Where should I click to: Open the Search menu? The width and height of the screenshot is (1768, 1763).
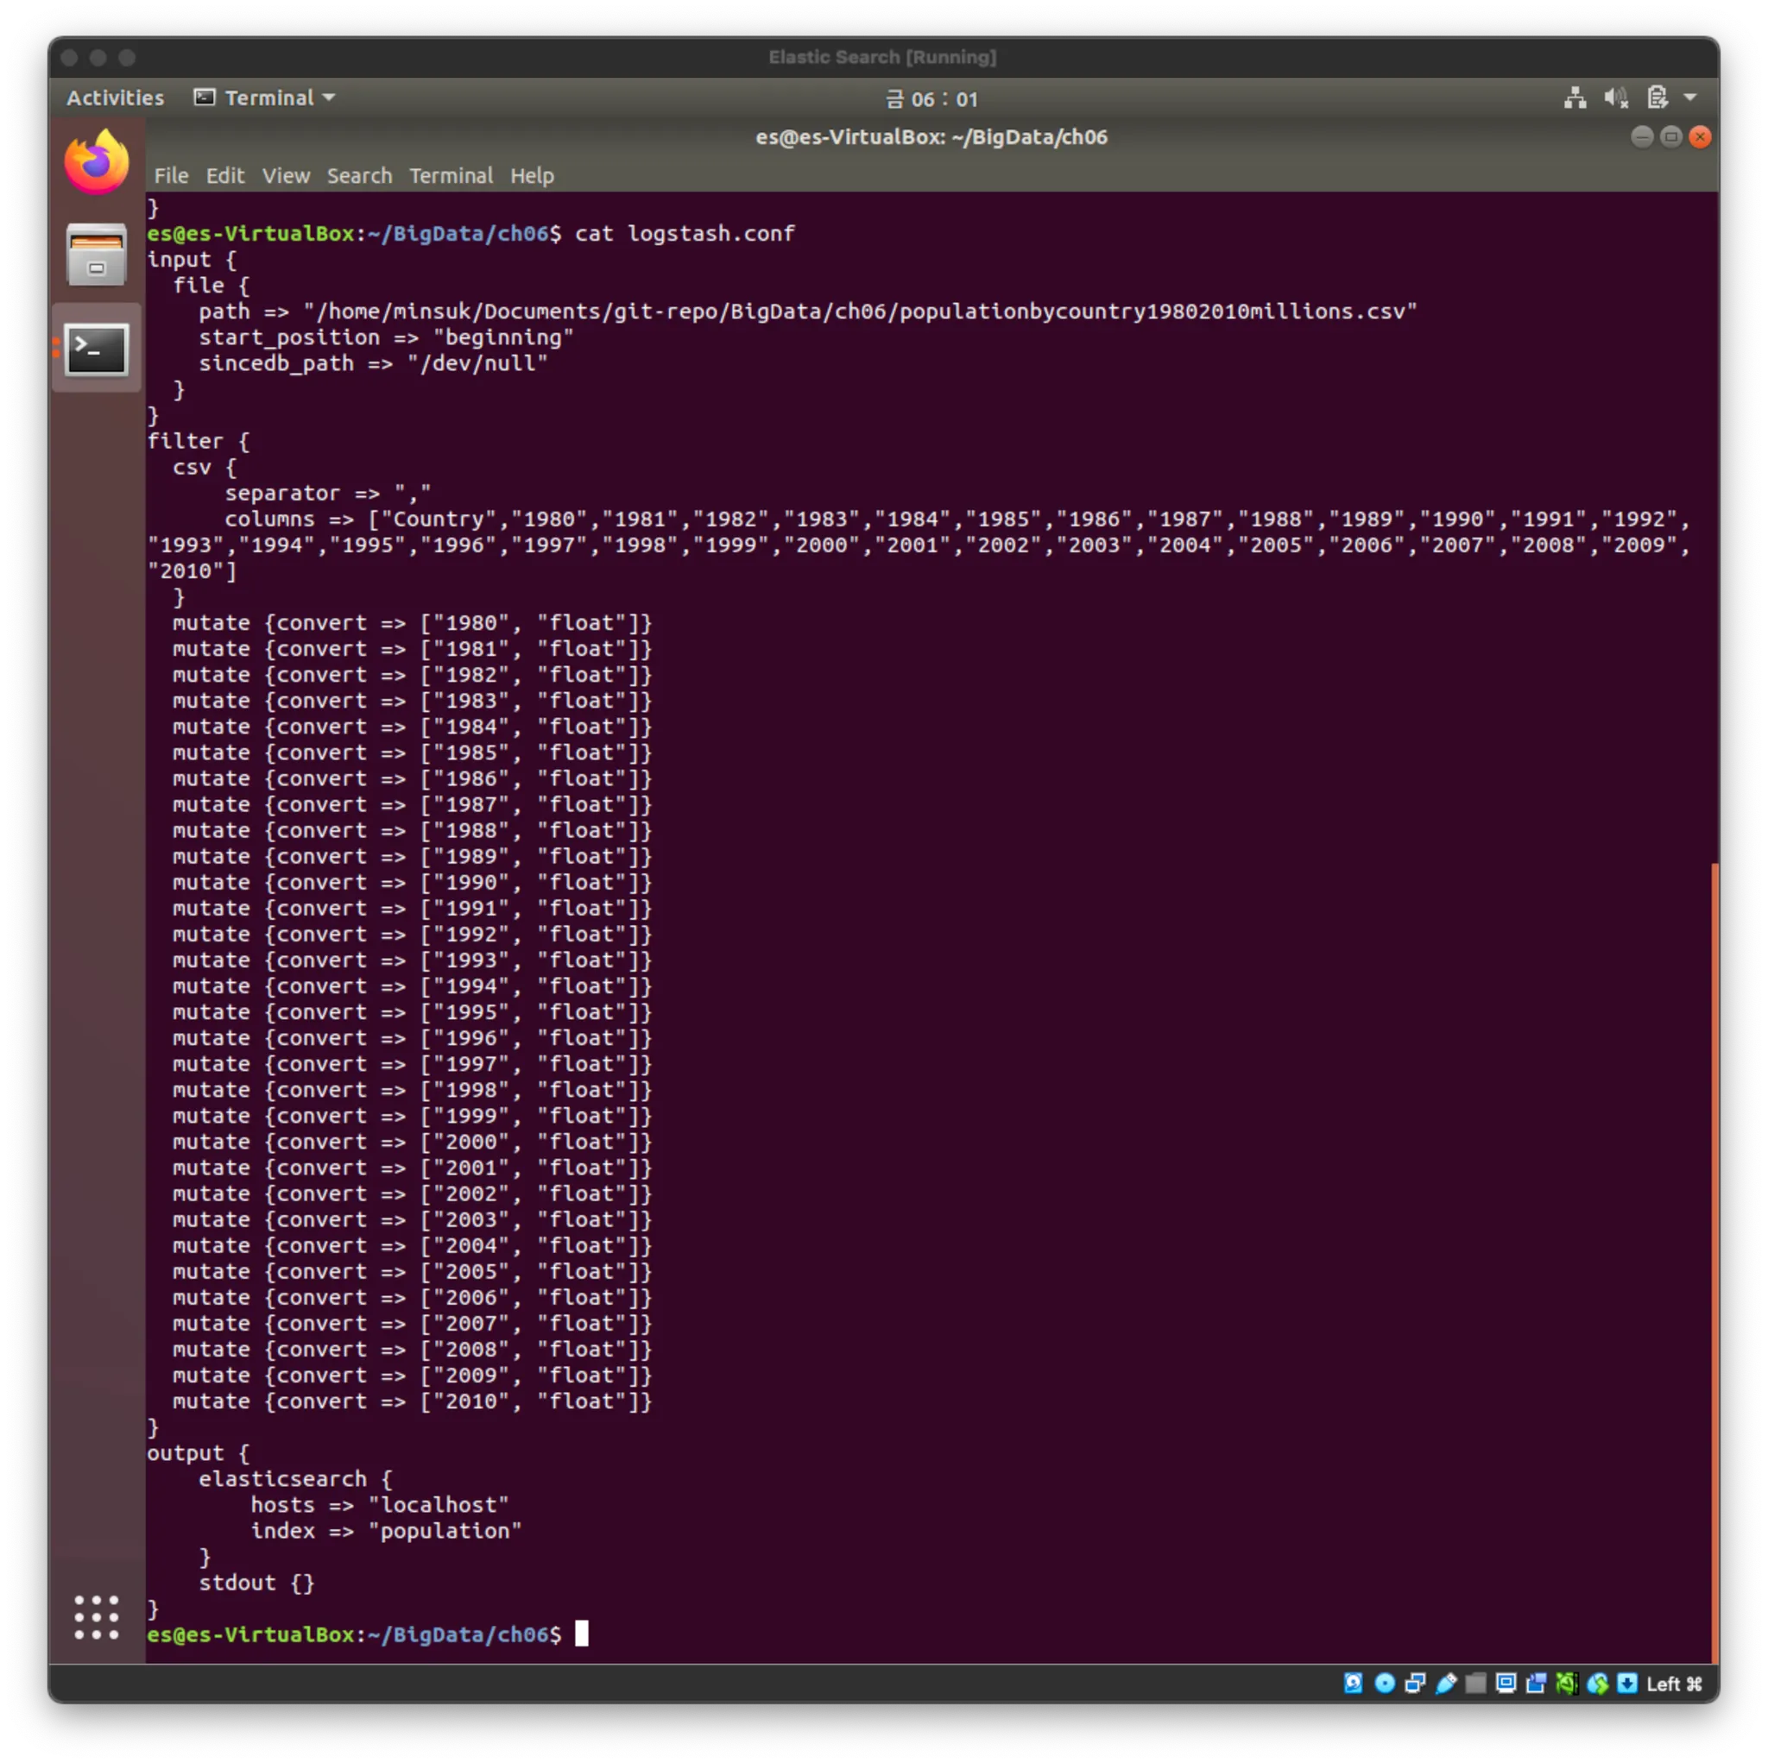[x=359, y=176]
